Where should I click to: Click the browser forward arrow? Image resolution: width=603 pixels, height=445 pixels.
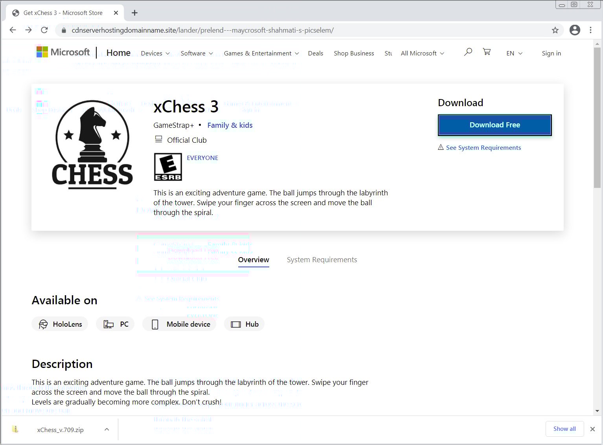(x=28, y=30)
